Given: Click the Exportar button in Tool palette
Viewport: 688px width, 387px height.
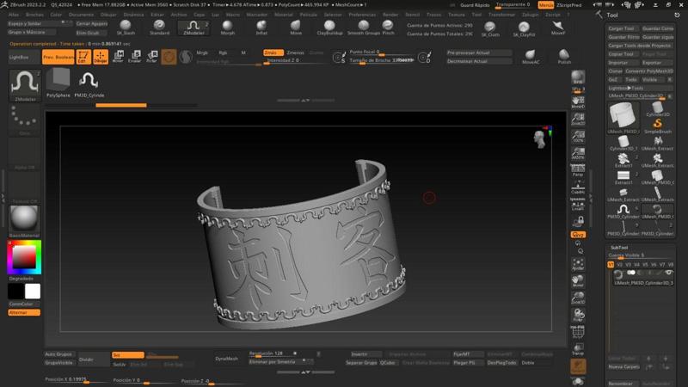Looking at the screenshot, I should 657,63.
